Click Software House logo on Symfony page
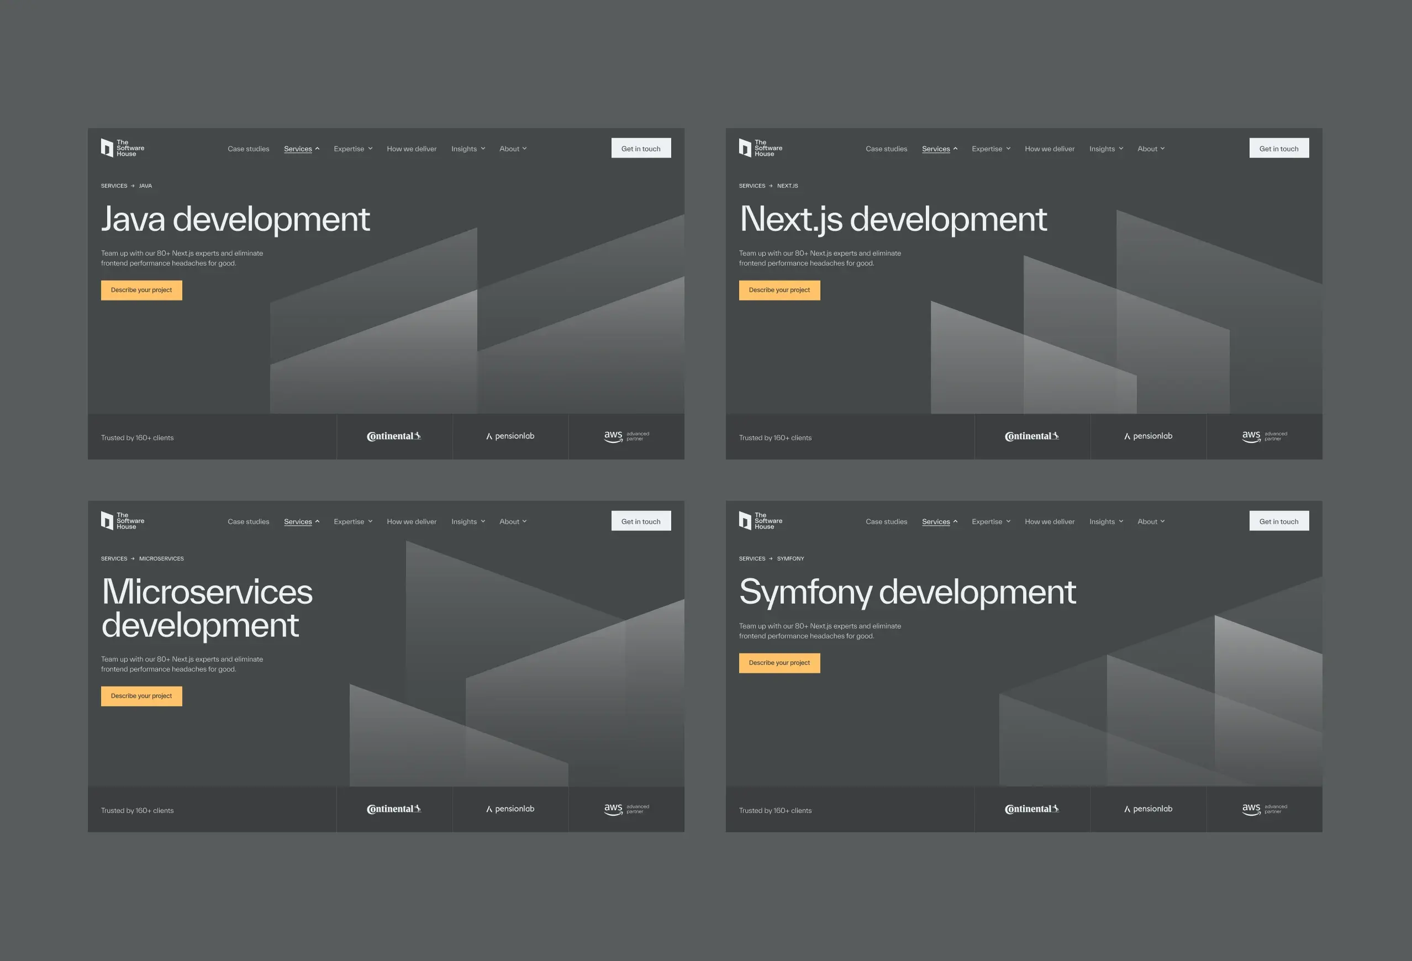The height and width of the screenshot is (961, 1412). point(760,521)
